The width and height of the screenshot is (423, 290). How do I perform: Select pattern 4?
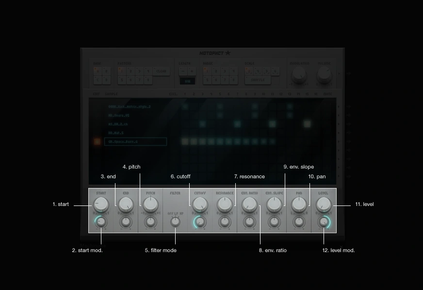point(148,71)
